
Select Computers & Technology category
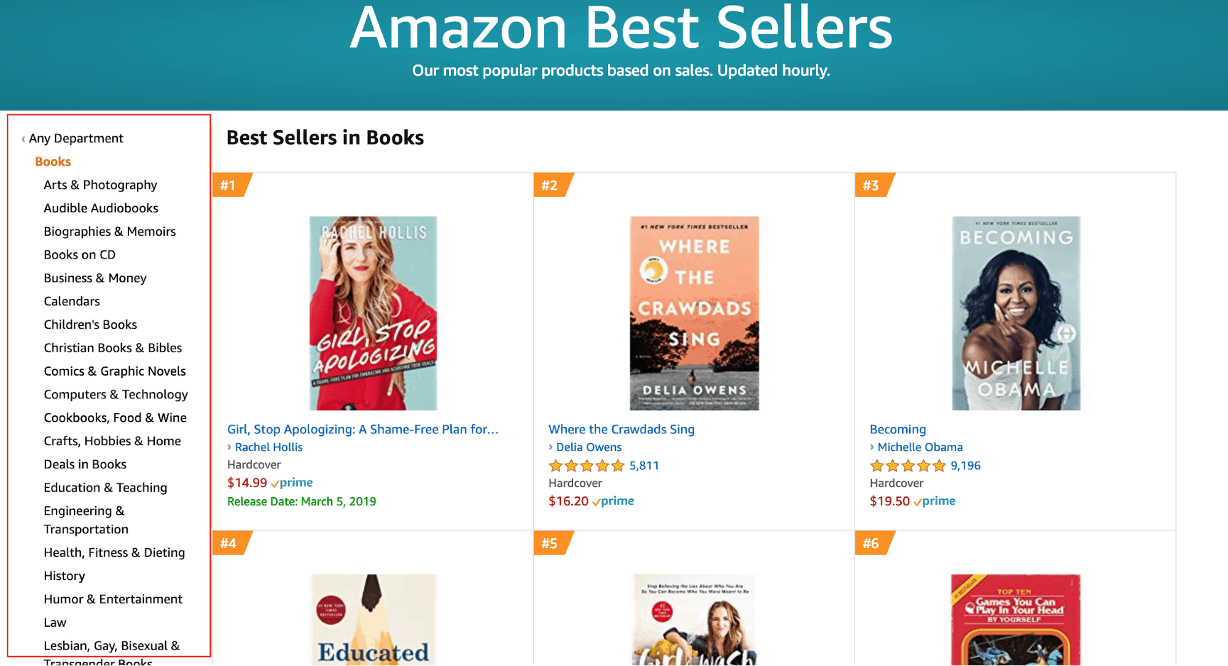[x=115, y=395]
